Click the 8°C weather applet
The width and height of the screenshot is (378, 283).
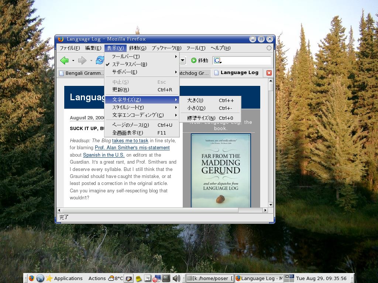tap(116, 279)
